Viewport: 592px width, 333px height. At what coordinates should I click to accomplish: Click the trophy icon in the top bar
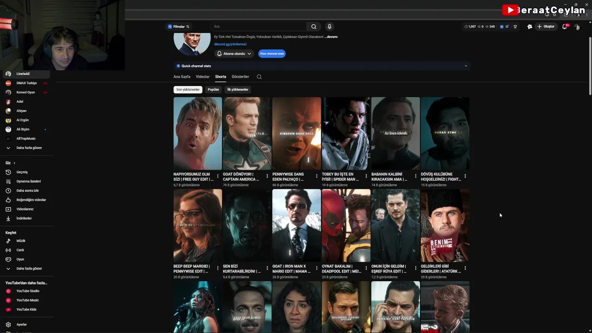pyautogui.click(x=515, y=26)
